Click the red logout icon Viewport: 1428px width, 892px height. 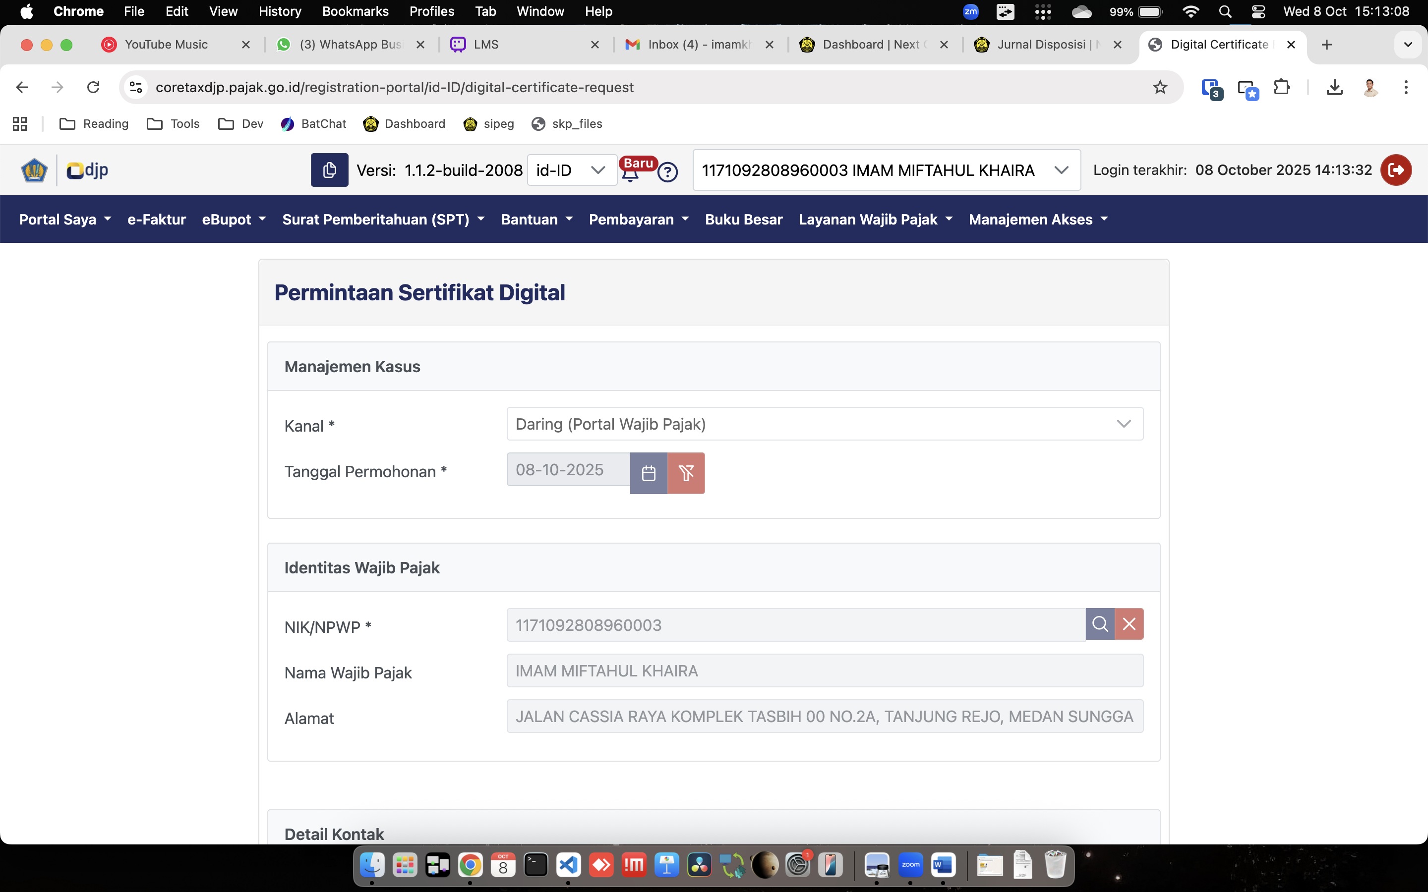[1396, 170]
